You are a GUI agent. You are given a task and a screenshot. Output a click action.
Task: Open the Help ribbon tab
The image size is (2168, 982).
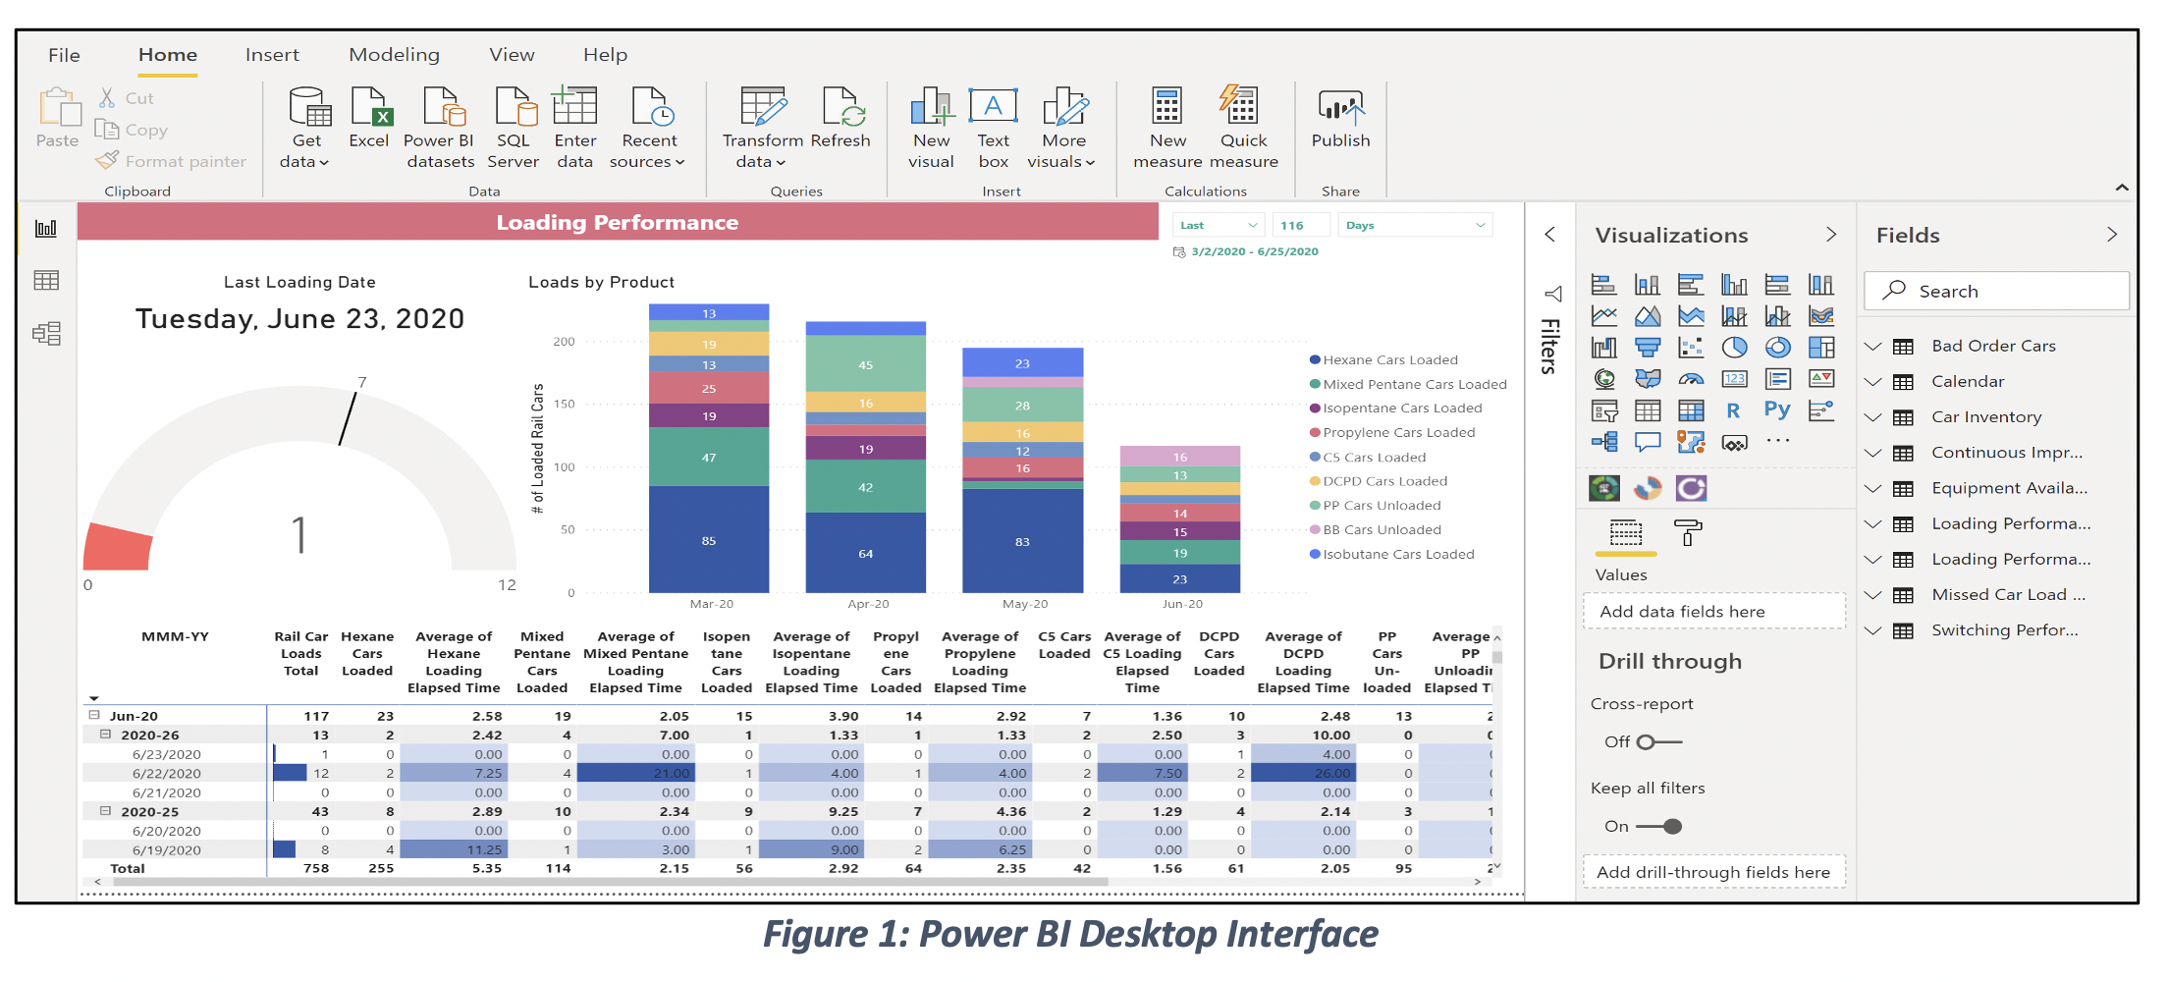coord(605,55)
